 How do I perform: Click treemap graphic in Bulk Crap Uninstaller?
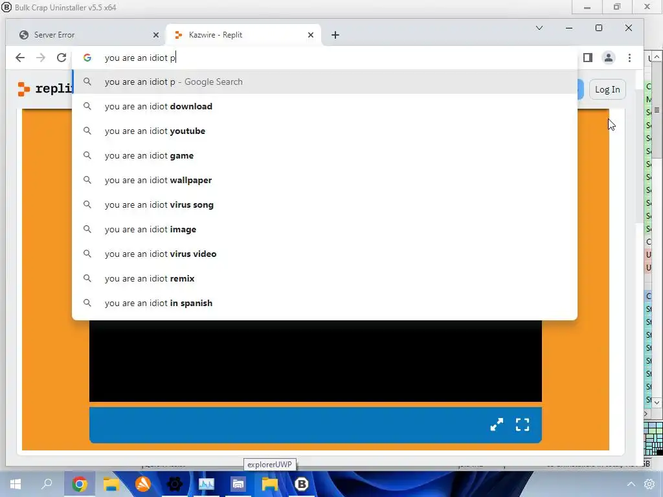pos(654,438)
